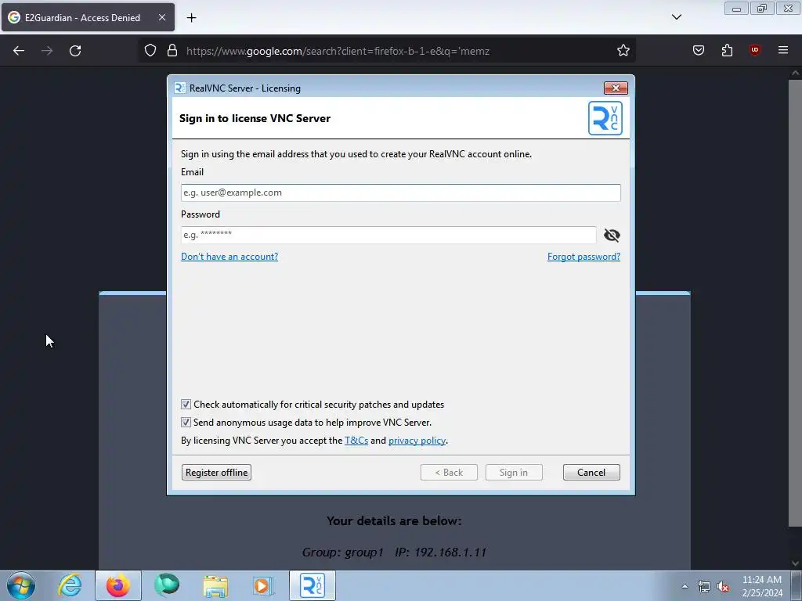Select the E2Guardian - Access Denied tab
Screen dimensions: 802x601
88,17
